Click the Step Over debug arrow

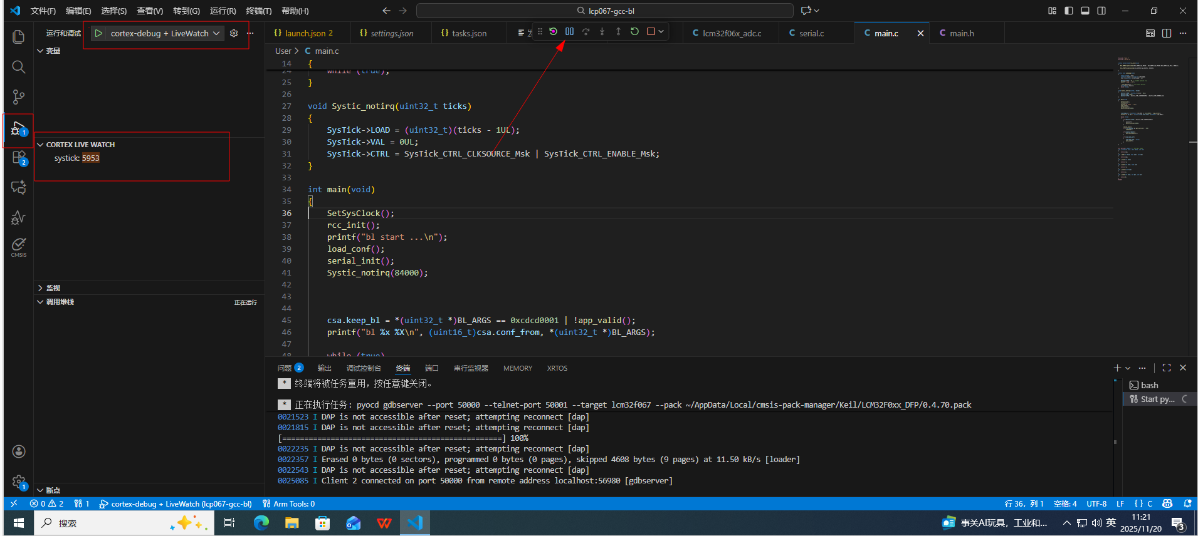(586, 31)
